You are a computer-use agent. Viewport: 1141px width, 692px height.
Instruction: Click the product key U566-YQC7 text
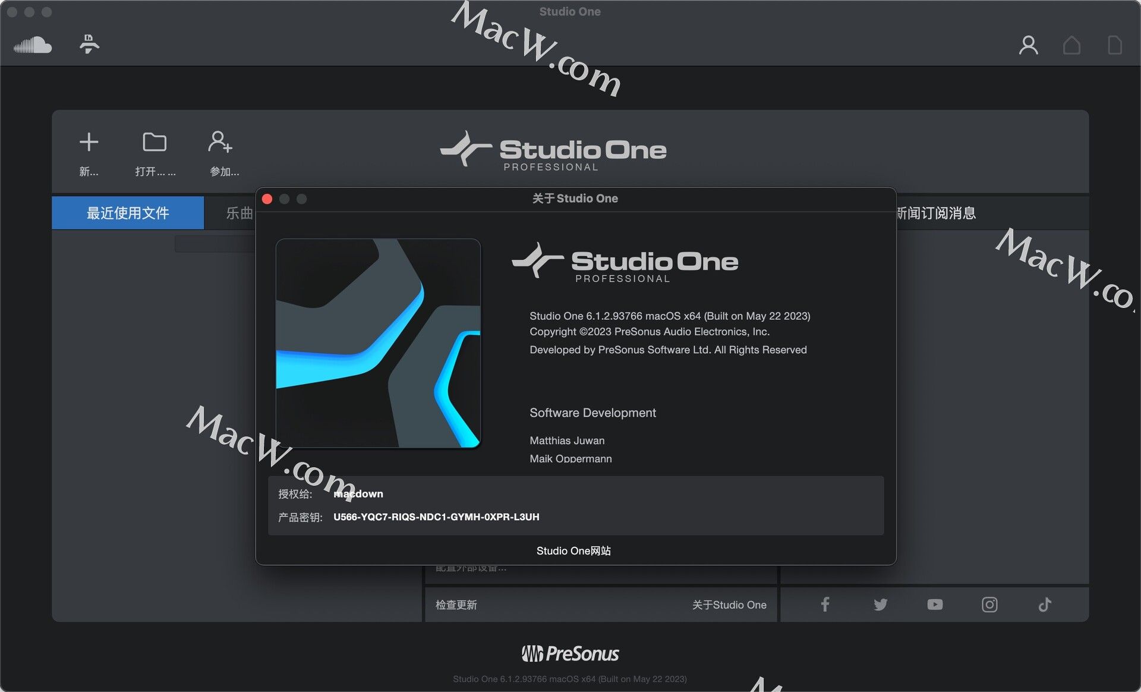click(436, 517)
